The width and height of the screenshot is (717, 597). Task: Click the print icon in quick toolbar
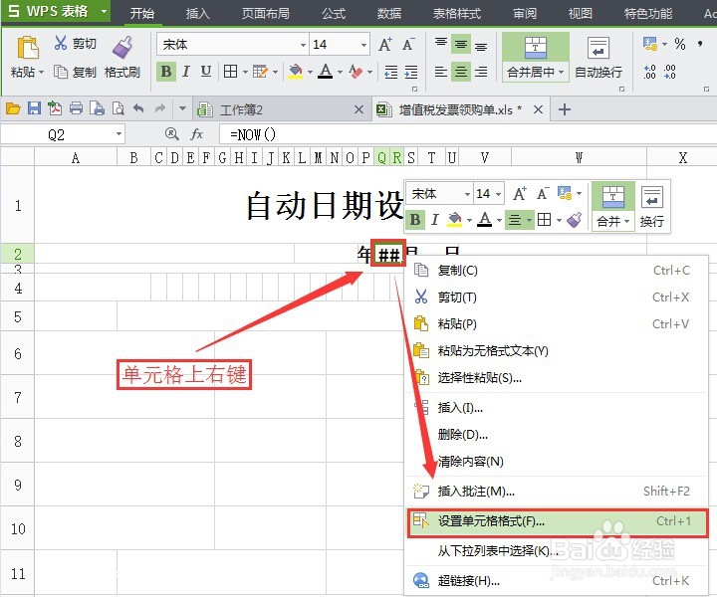pyautogui.click(x=76, y=108)
